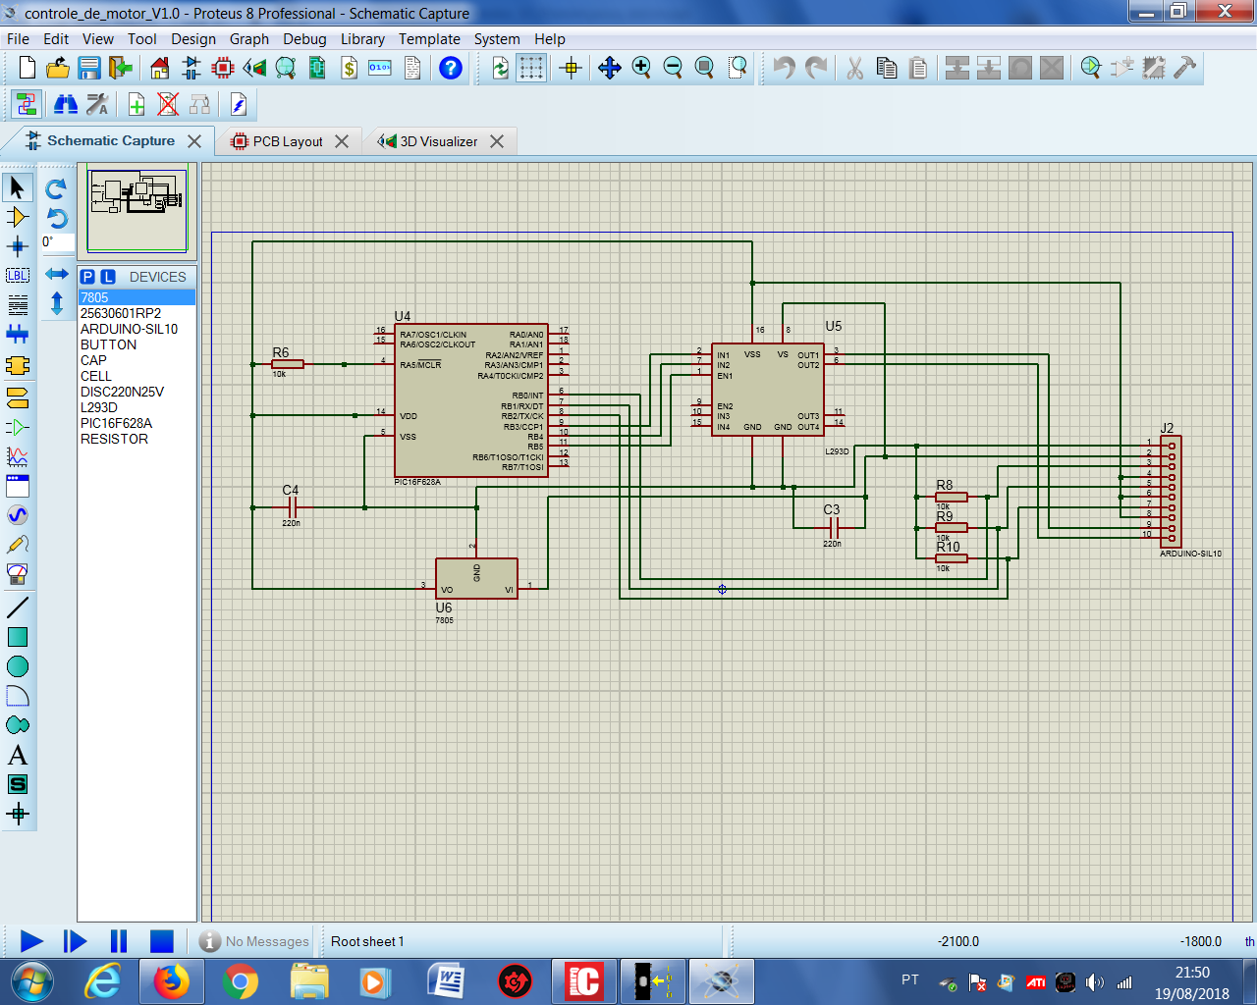Save the project with the floppy icon
This screenshot has height=1005, width=1257.
pyautogui.click(x=89, y=68)
